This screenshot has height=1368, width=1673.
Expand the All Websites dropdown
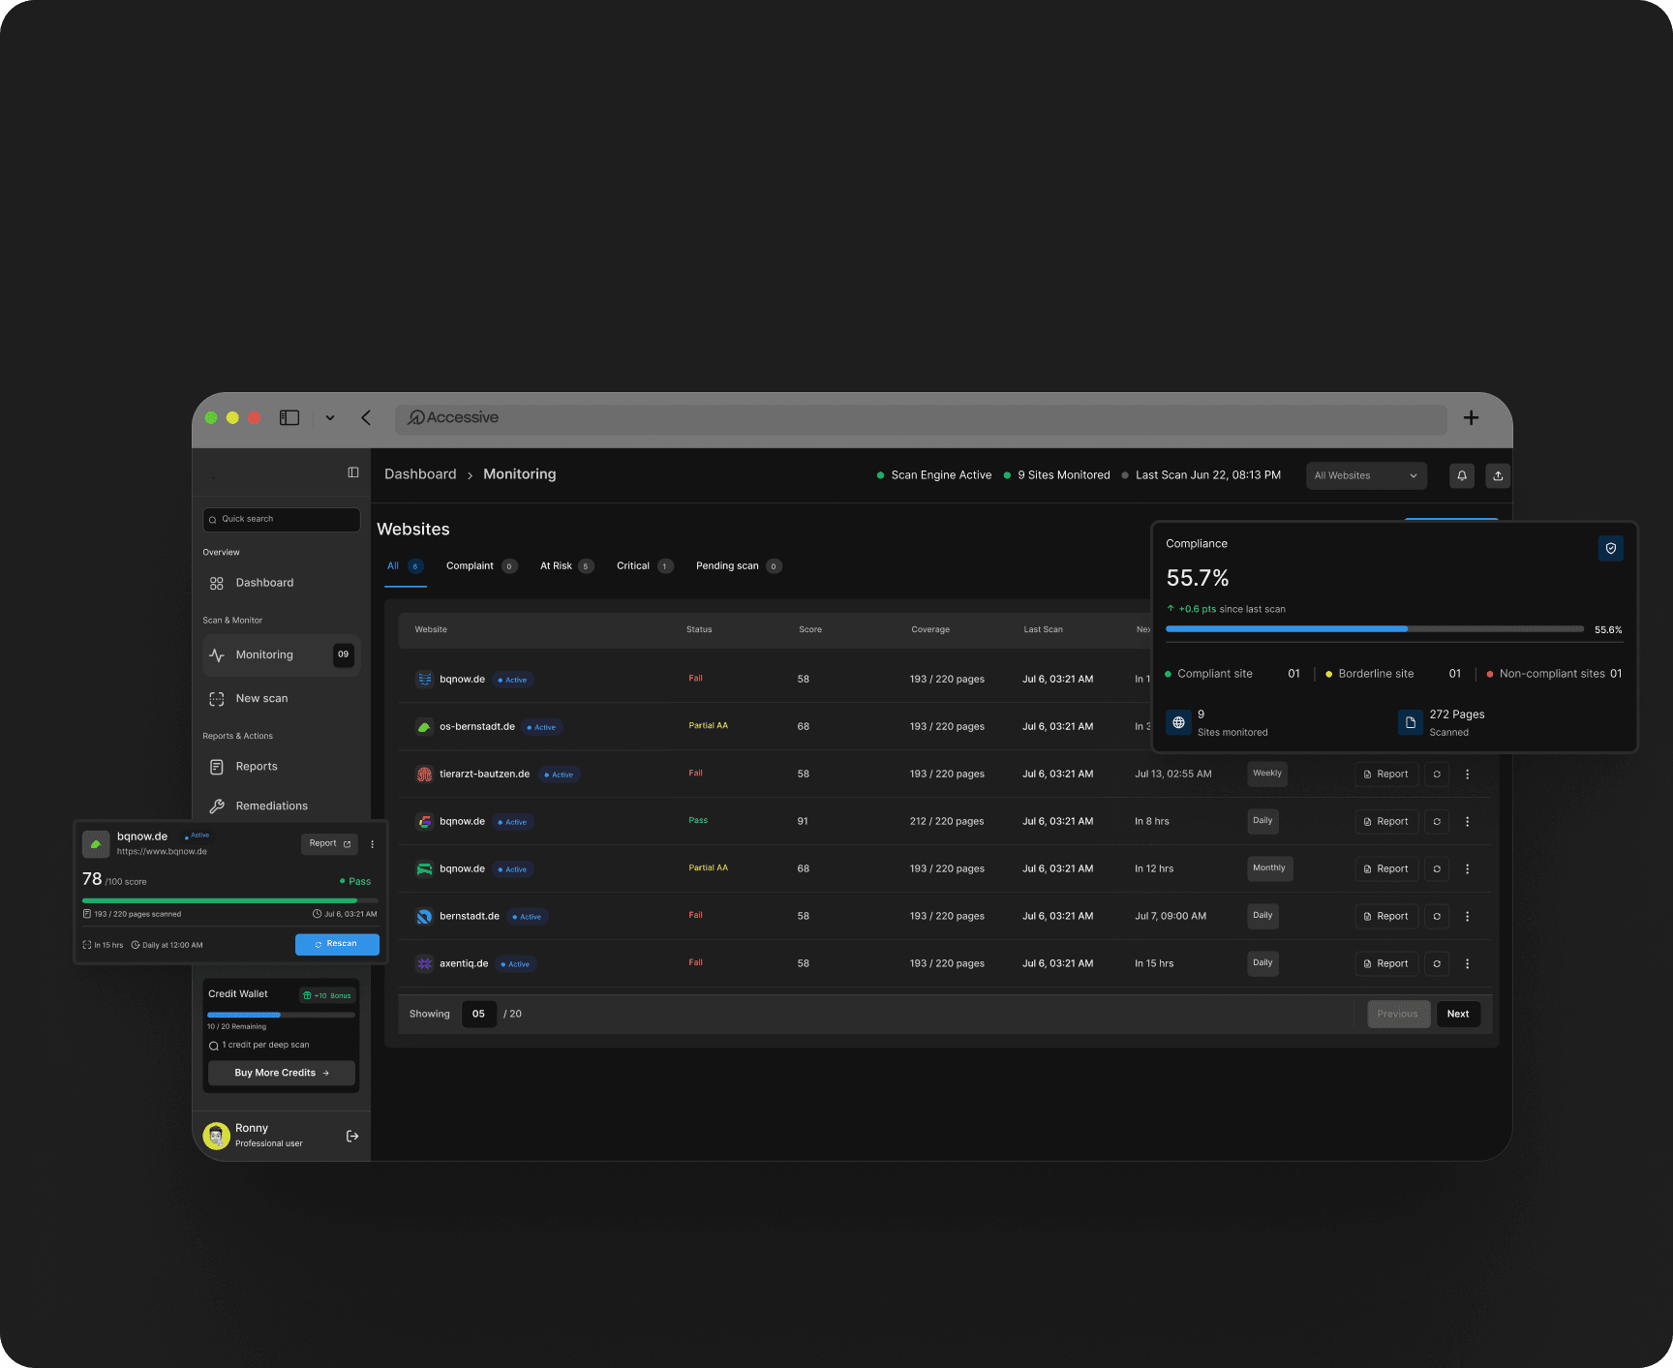(x=1366, y=475)
